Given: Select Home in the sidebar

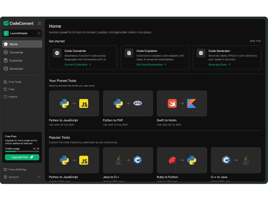Looking at the screenshot, I should click(x=22, y=44).
